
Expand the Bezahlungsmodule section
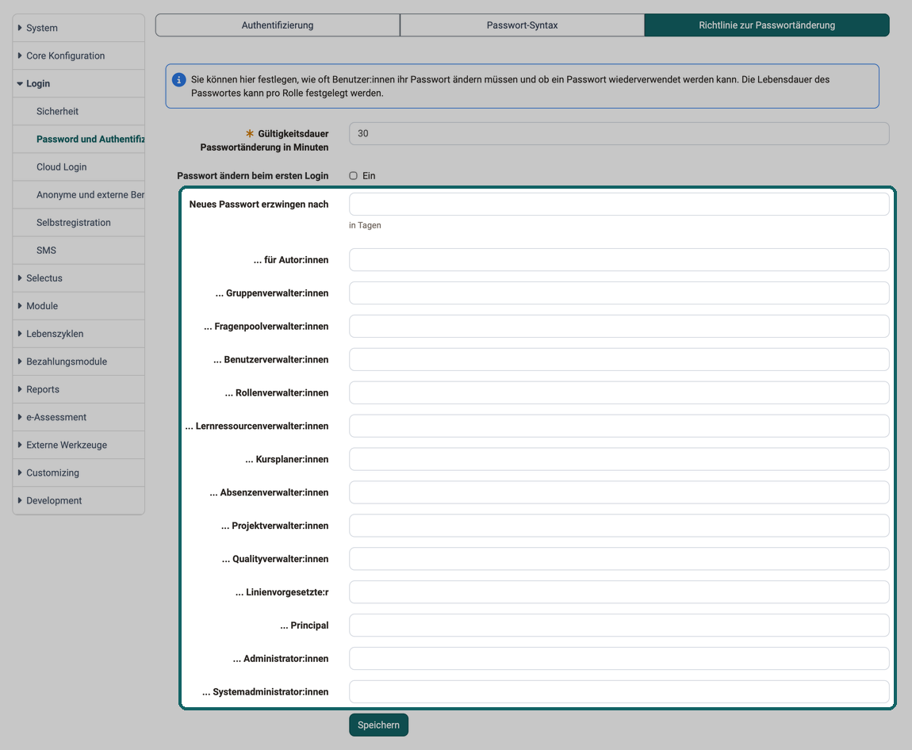(x=79, y=362)
